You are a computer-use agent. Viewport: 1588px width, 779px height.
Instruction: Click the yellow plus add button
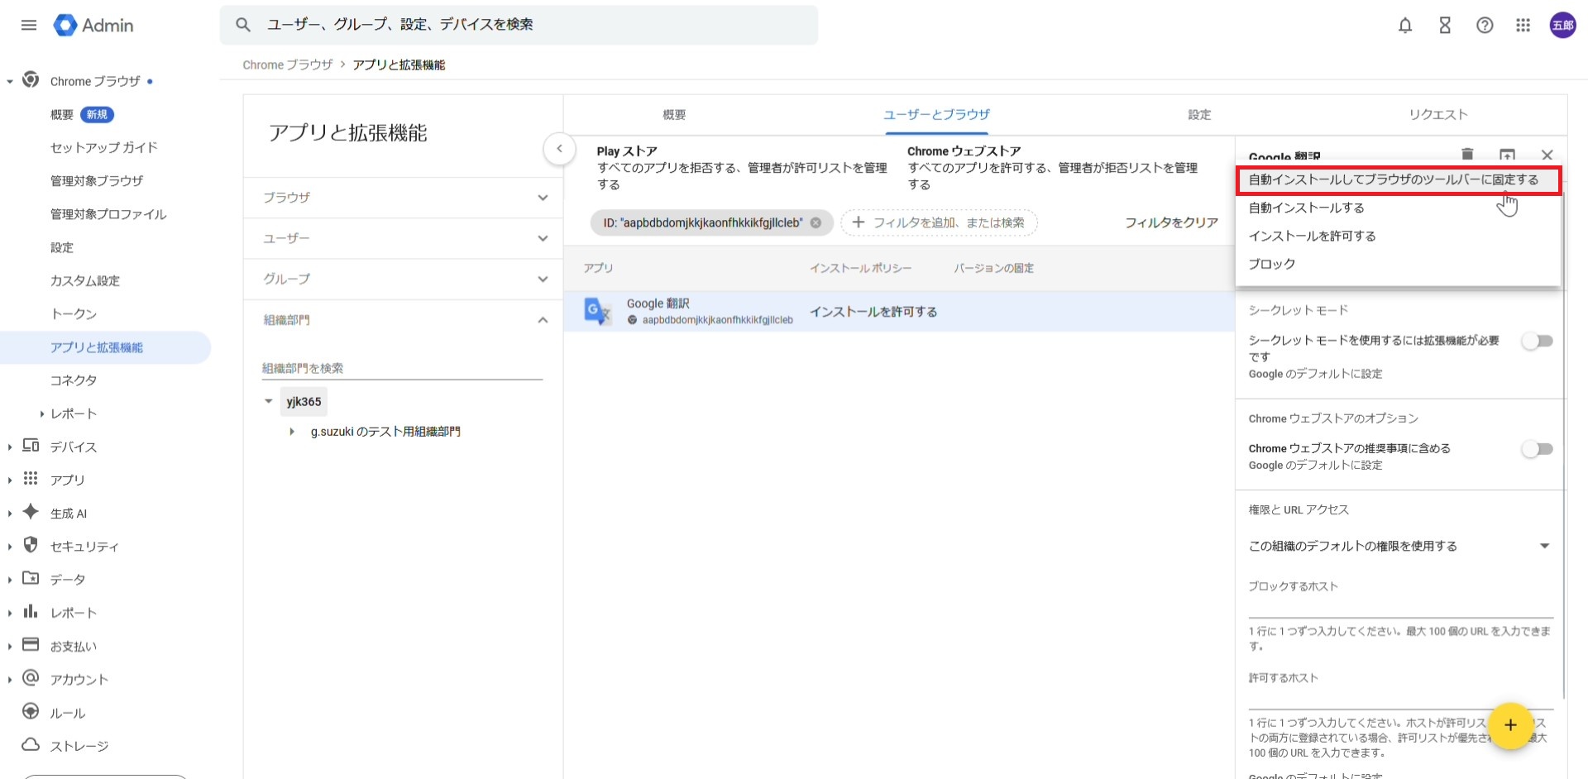pos(1509,725)
